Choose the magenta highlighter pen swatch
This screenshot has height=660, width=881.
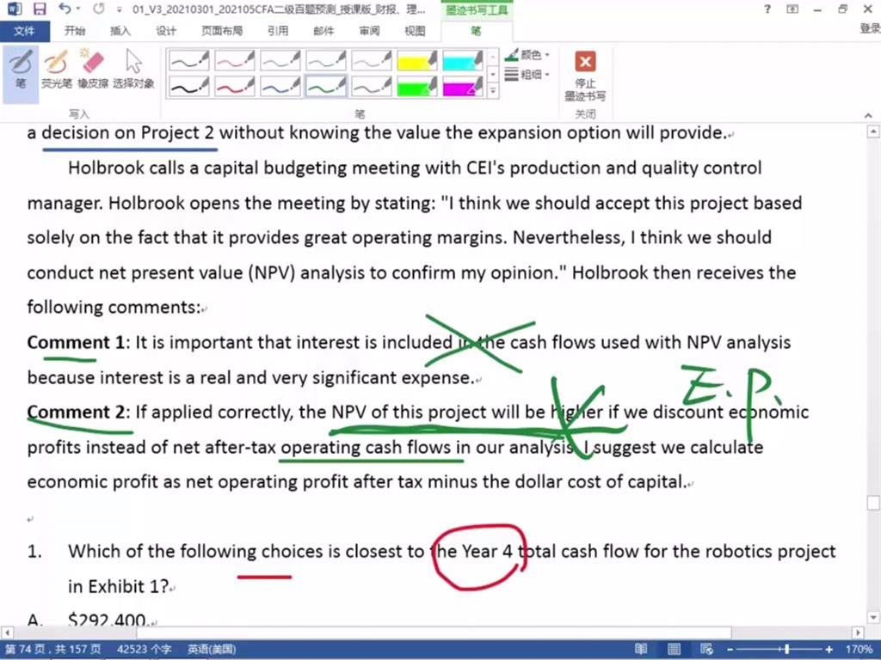462,87
